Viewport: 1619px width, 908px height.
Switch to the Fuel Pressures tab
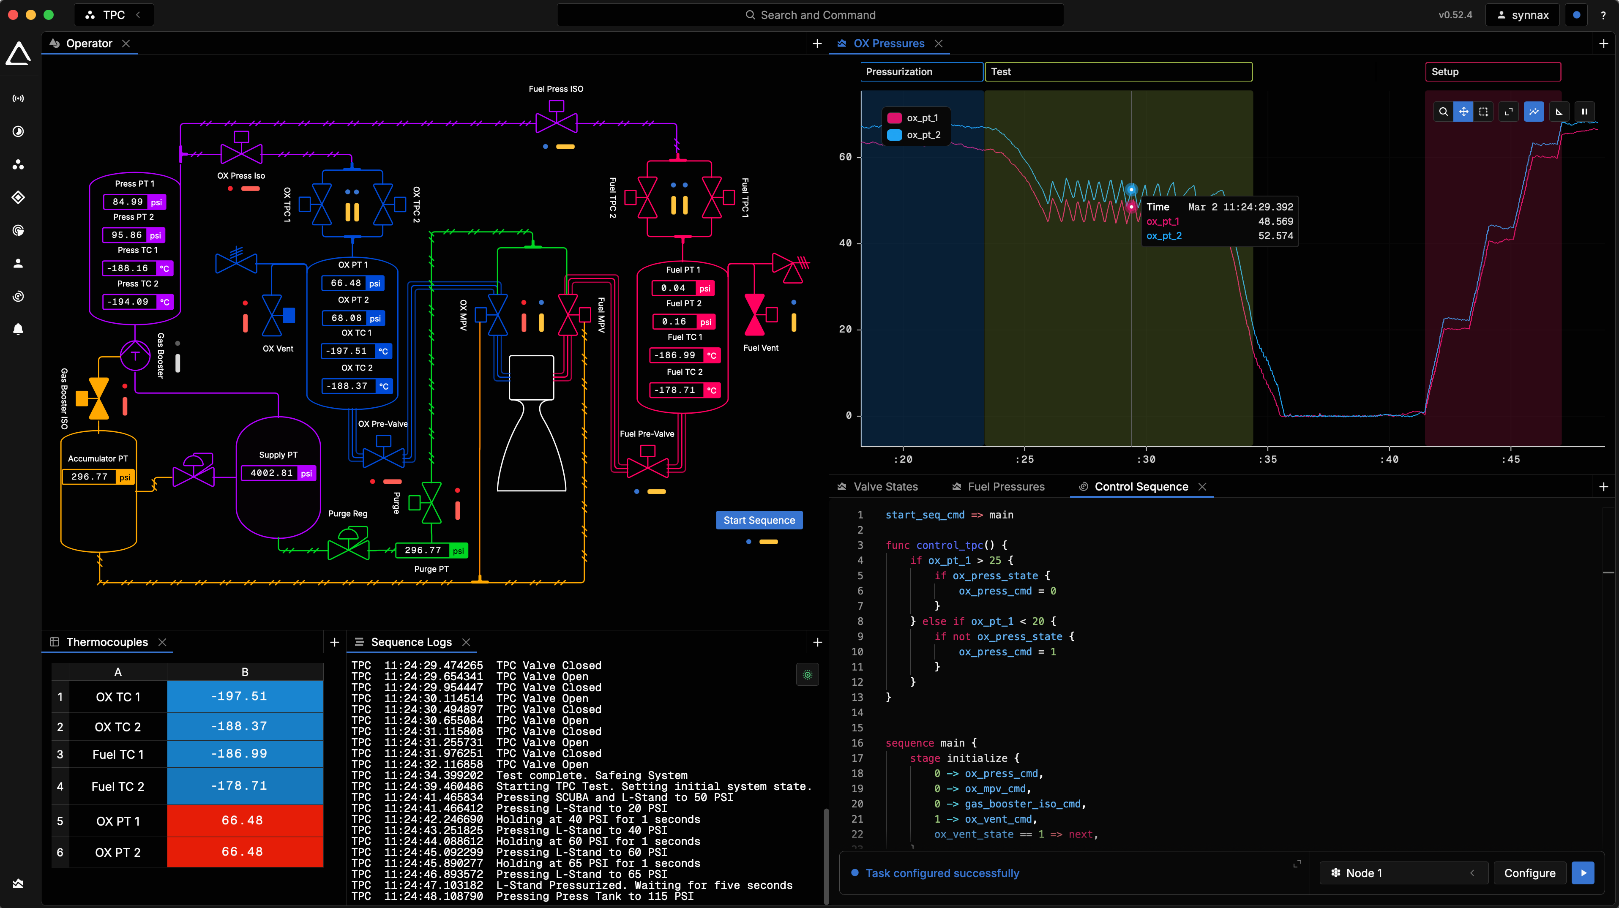(1006, 486)
